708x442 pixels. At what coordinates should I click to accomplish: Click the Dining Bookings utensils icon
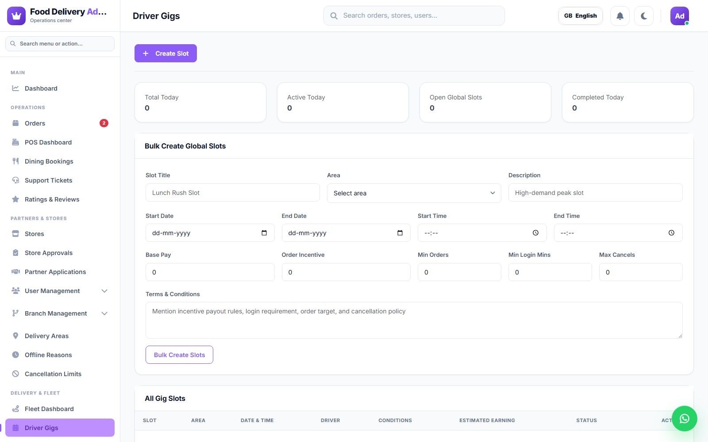pyautogui.click(x=15, y=161)
